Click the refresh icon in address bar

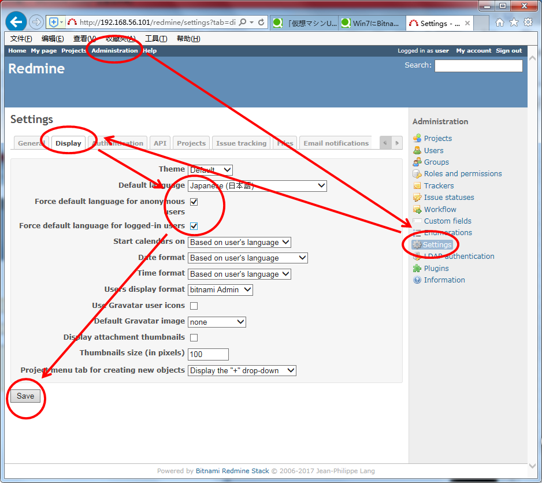[261, 23]
